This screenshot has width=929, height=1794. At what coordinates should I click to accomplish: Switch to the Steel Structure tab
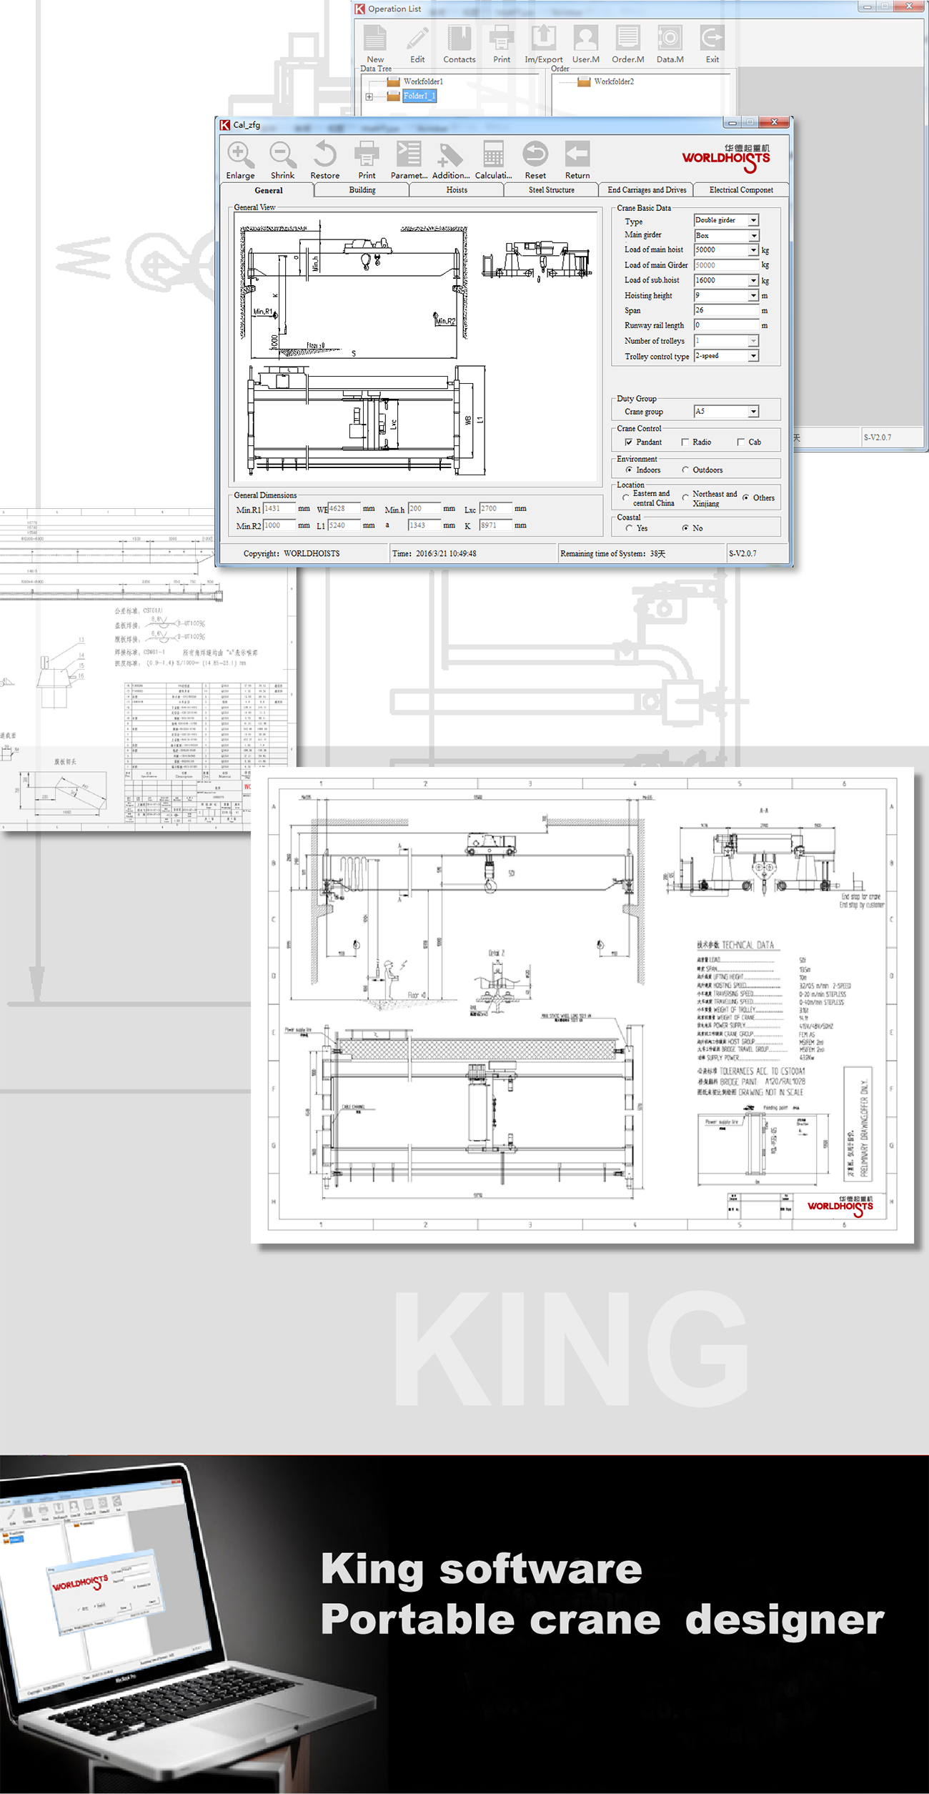551,190
